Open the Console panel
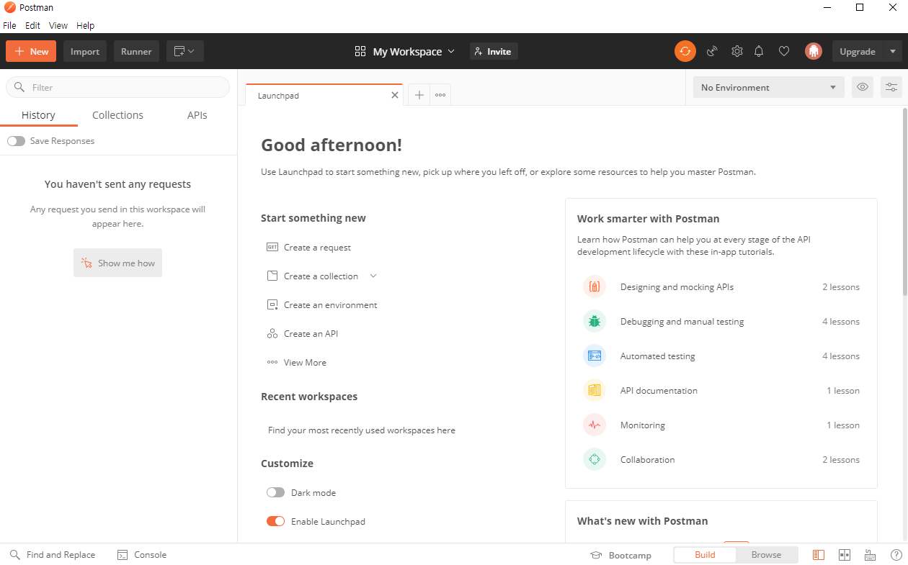Screen dimensions: 908x565 142,555
